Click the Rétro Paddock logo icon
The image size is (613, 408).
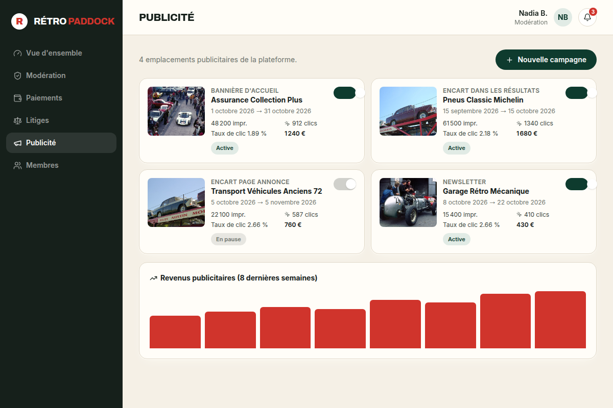tap(19, 21)
